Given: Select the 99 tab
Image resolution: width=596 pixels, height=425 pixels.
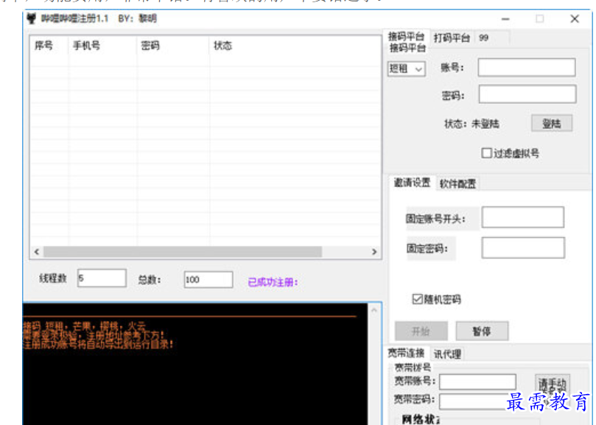Looking at the screenshot, I should (484, 38).
